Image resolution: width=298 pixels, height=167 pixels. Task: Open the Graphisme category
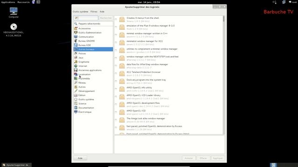(x=93, y=62)
